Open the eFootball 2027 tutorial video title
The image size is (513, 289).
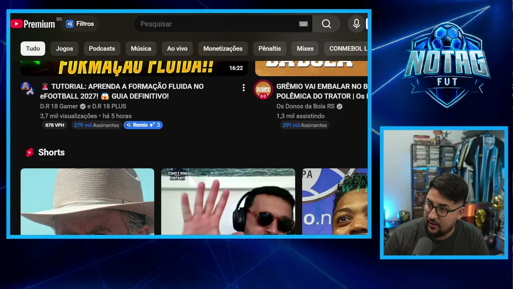pyautogui.click(x=122, y=91)
